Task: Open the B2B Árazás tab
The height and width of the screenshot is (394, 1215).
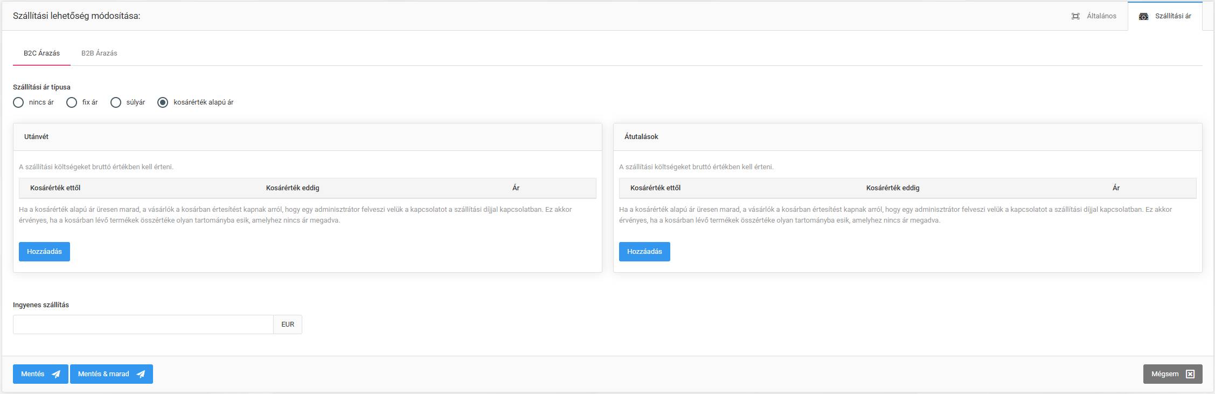Action: 99,53
